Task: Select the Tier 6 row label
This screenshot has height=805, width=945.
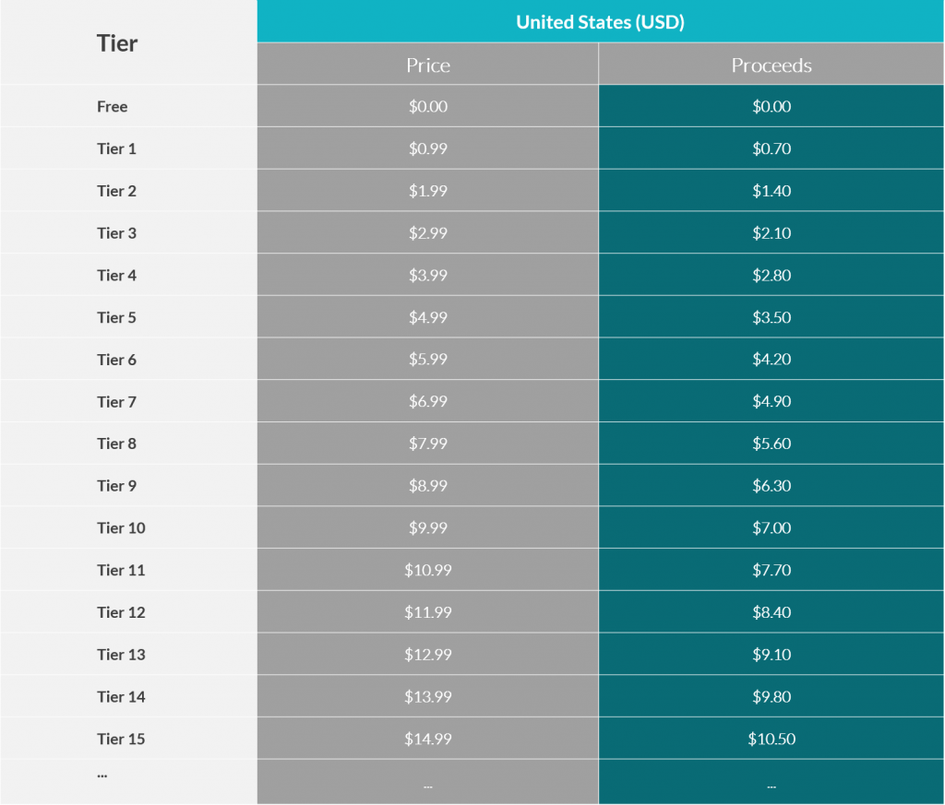Action: [x=117, y=360]
